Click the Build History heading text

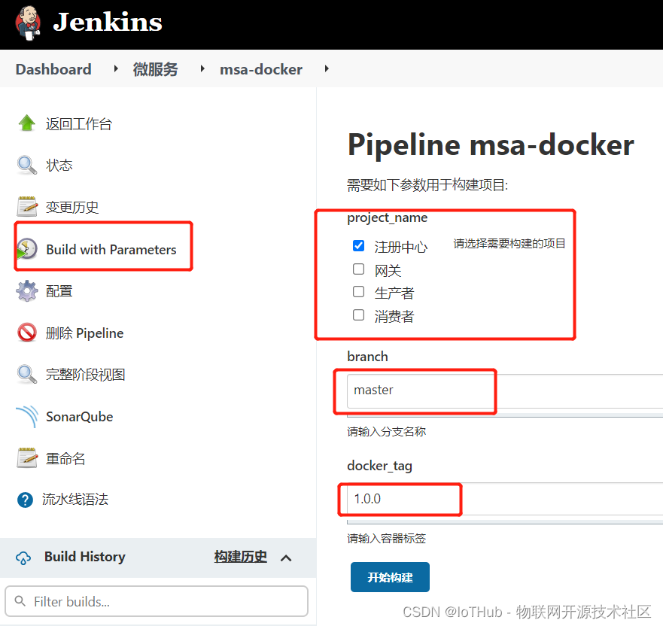84,557
